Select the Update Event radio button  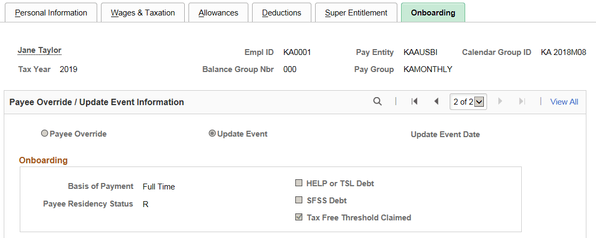pos(212,134)
